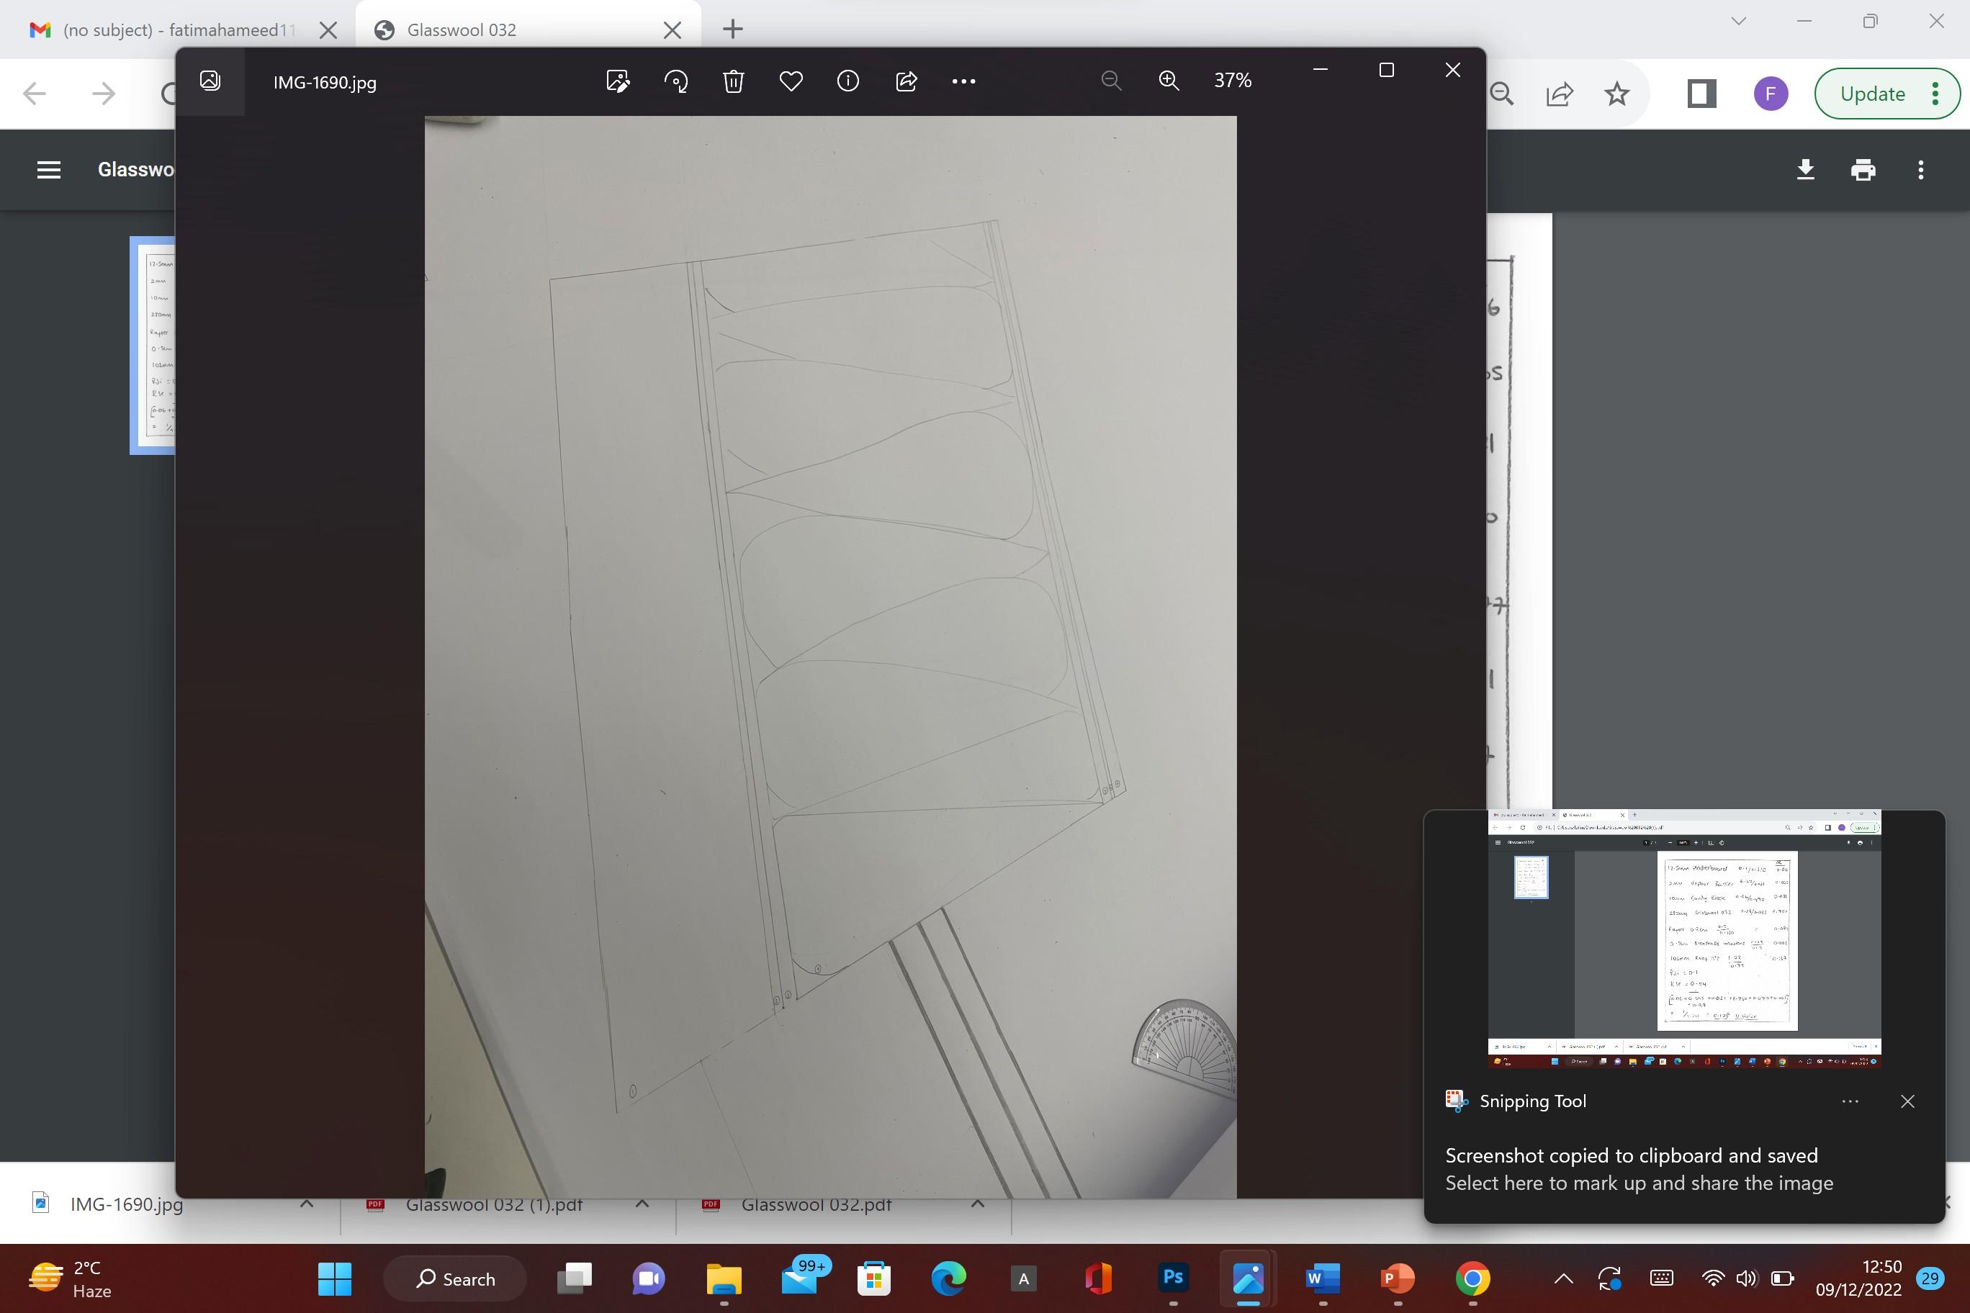Expand options for Glasswool 032.pdf download
1970x1313 pixels.
(x=978, y=1204)
